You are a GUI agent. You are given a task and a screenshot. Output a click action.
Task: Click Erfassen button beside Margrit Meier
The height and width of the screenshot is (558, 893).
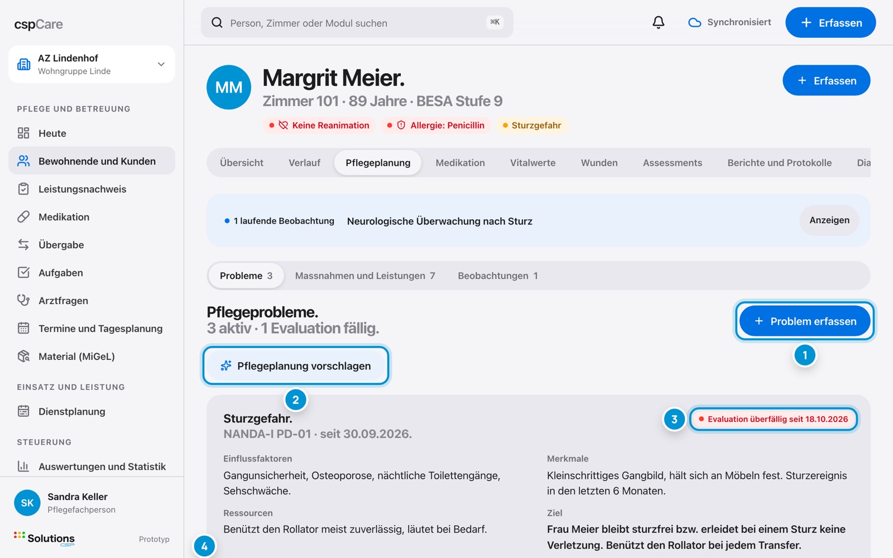(827, 80)
